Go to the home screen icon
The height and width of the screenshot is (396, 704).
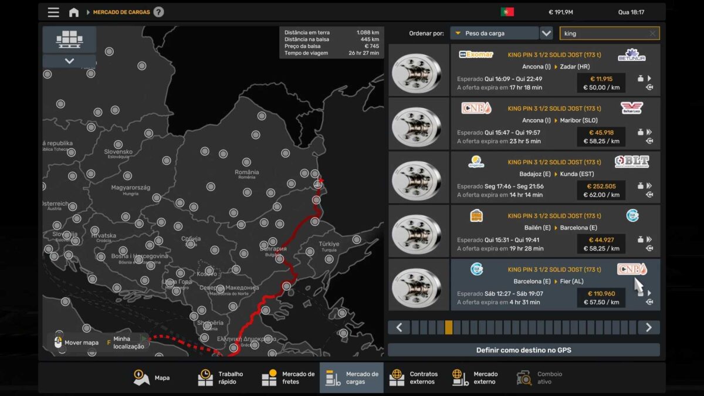(74, 12)
